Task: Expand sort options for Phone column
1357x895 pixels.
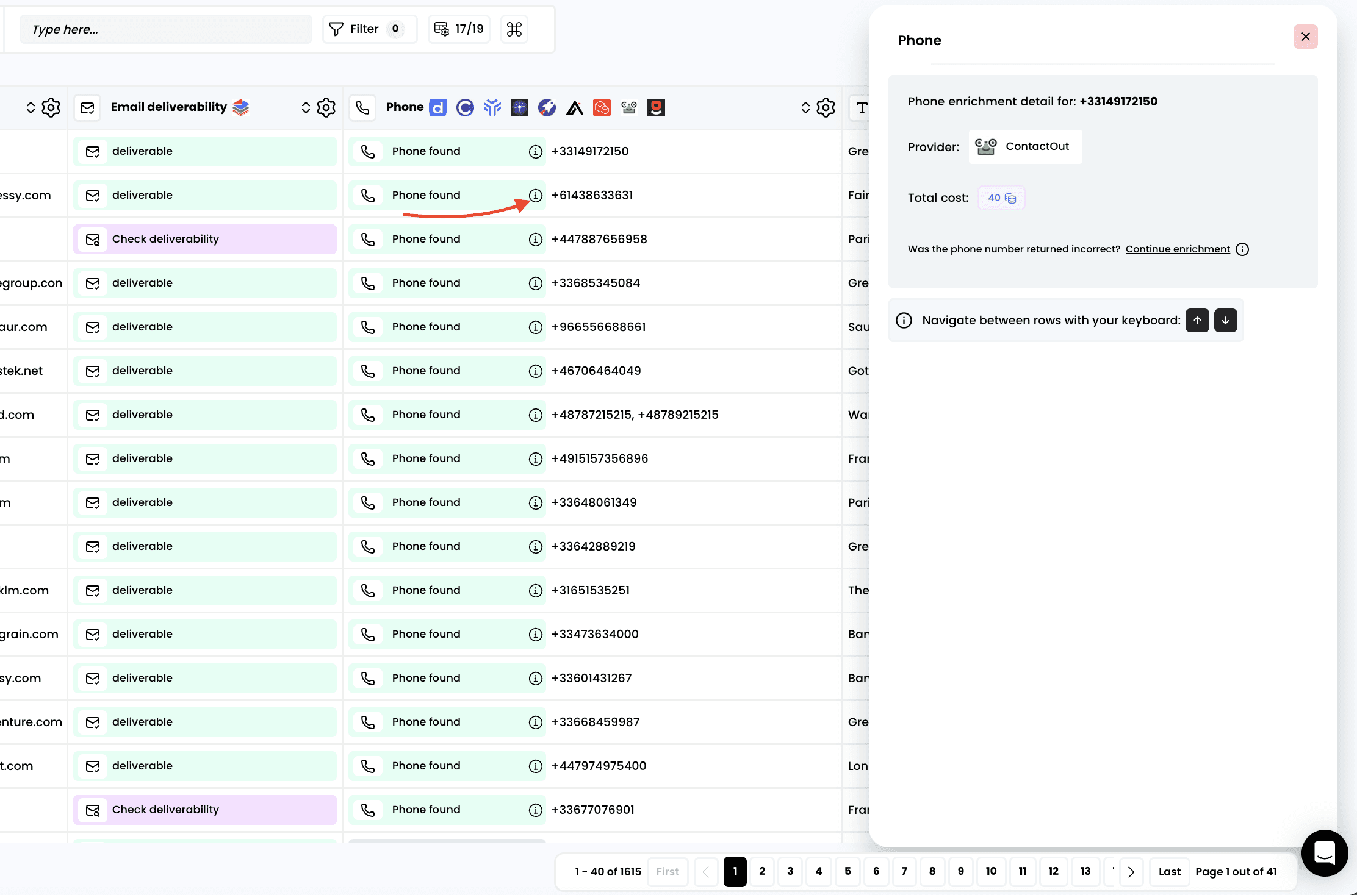Action: (805, 108)
